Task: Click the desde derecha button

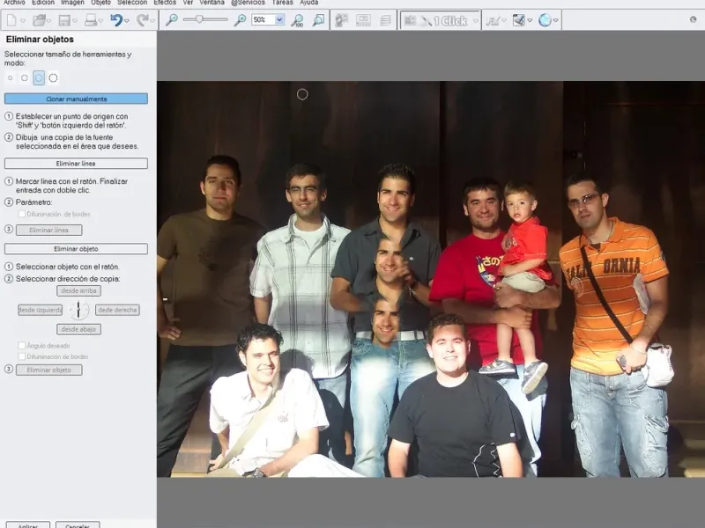Action: pos(117,311)
